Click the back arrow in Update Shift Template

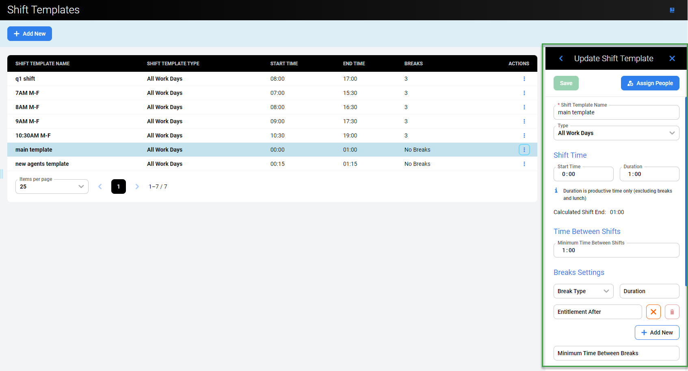click(561, 58)
